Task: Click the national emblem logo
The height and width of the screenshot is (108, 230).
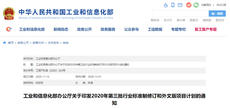Action: [9, 14]
